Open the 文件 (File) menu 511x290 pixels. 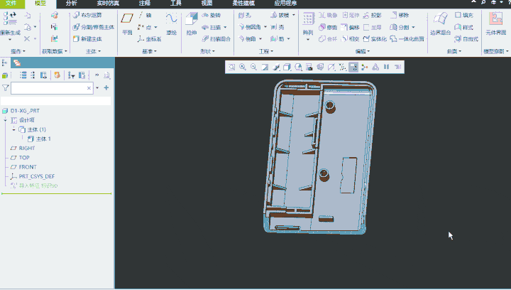point(11,4)
